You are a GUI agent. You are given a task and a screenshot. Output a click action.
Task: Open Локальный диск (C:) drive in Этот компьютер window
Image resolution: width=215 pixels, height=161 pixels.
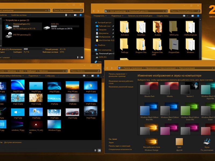pos(23,26)
